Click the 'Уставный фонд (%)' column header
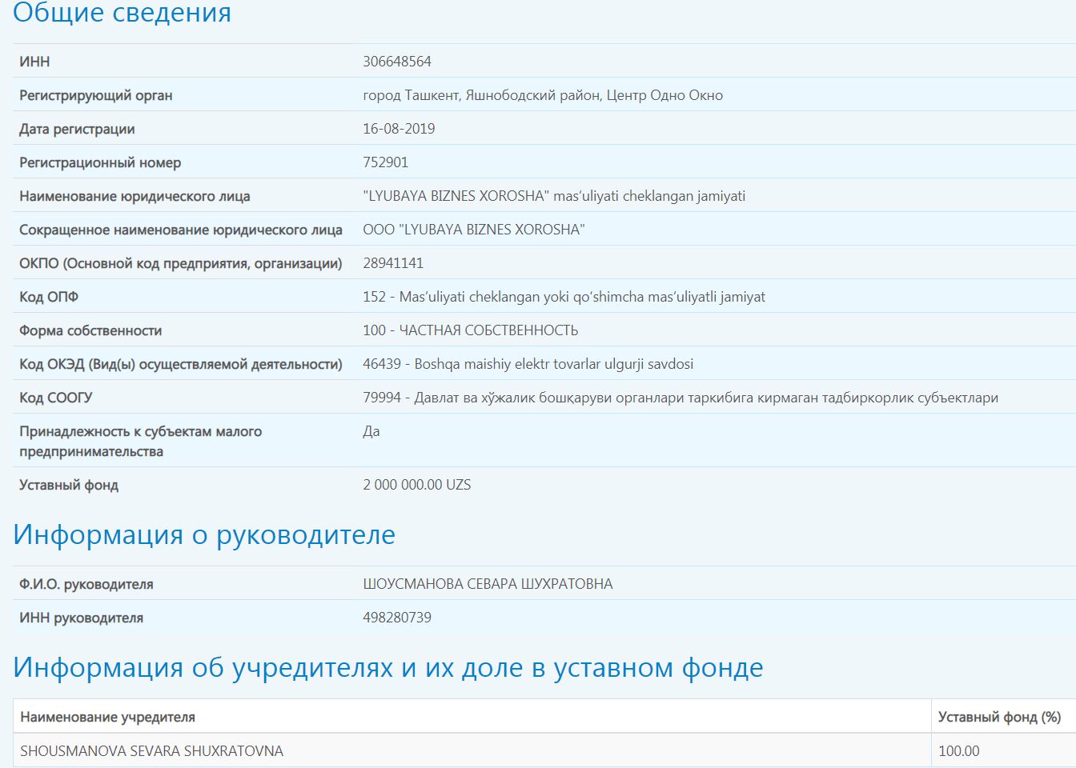 tap(999, 717)
